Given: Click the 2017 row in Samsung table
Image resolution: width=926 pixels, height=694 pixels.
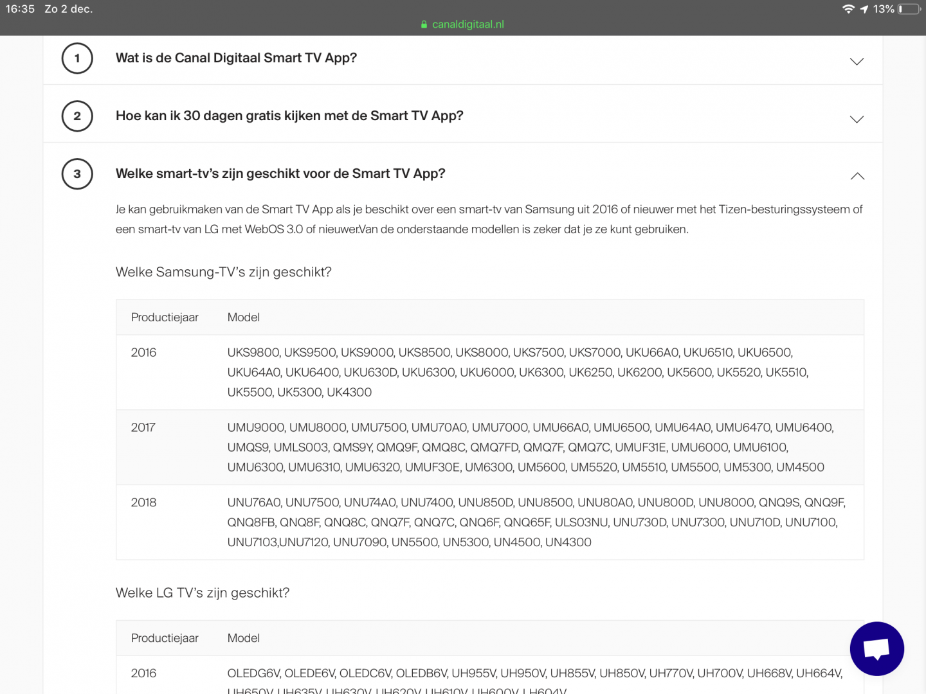Looking at the screenshot, I should point(143,428).
